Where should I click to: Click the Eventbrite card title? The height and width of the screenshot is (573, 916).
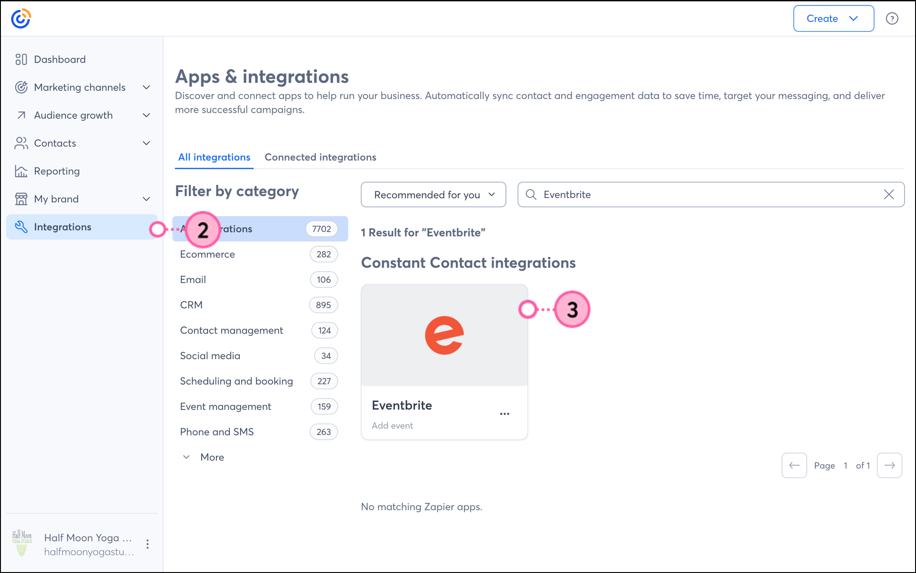tap(402, 405)
